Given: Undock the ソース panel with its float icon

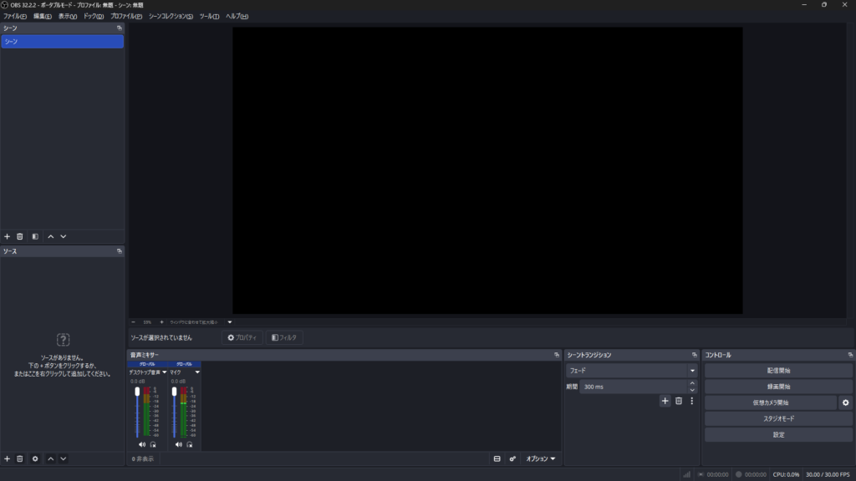Looking at the screenshot, I should pos(119,251).
